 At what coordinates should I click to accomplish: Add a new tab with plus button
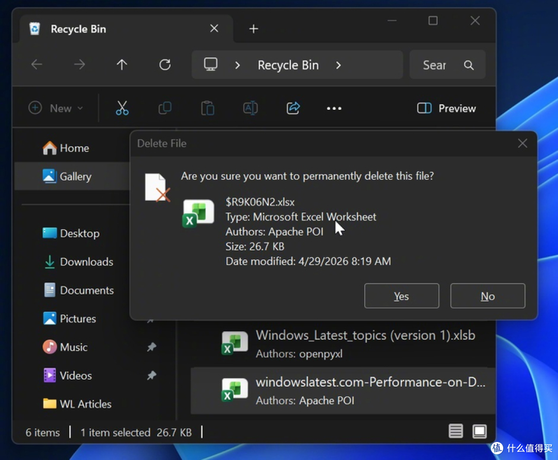pos(254,29)
